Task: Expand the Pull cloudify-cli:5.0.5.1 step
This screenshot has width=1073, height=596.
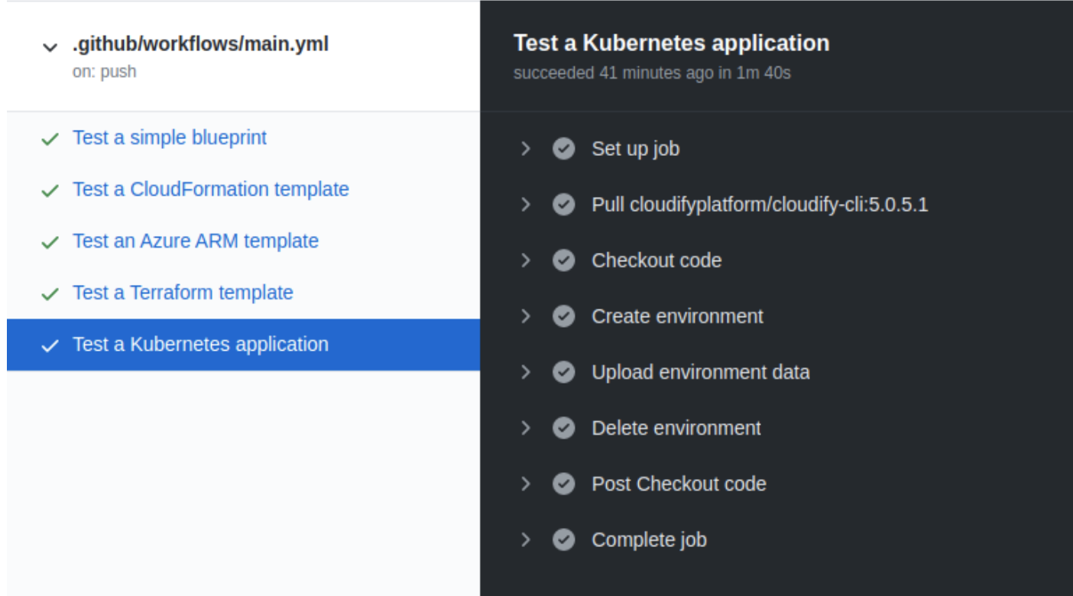Action: click(x=525, y=204)
